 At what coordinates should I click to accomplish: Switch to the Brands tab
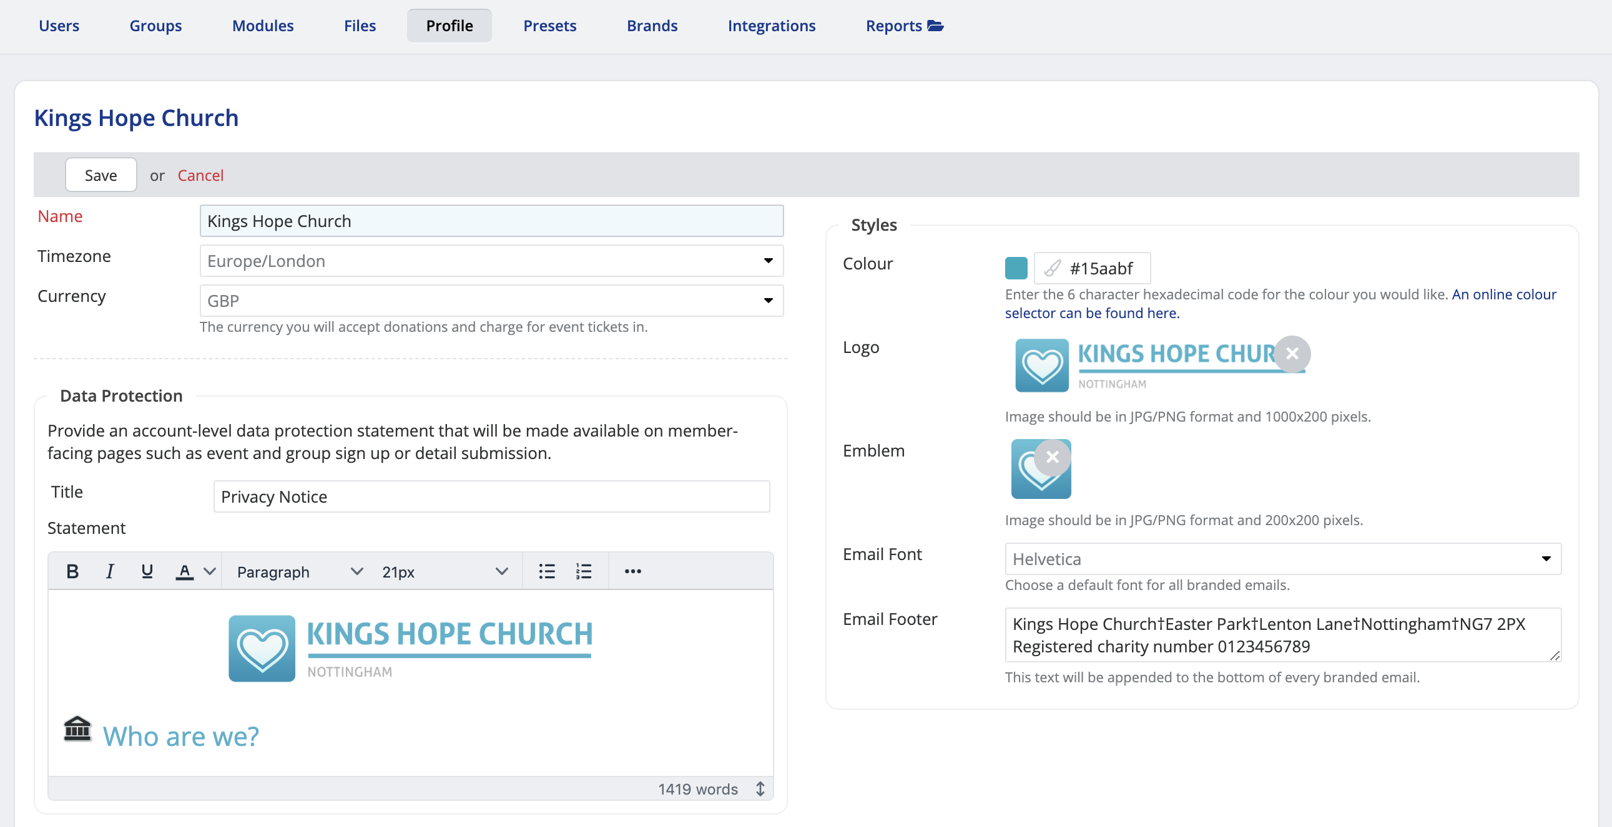click(x=651, y=26)
